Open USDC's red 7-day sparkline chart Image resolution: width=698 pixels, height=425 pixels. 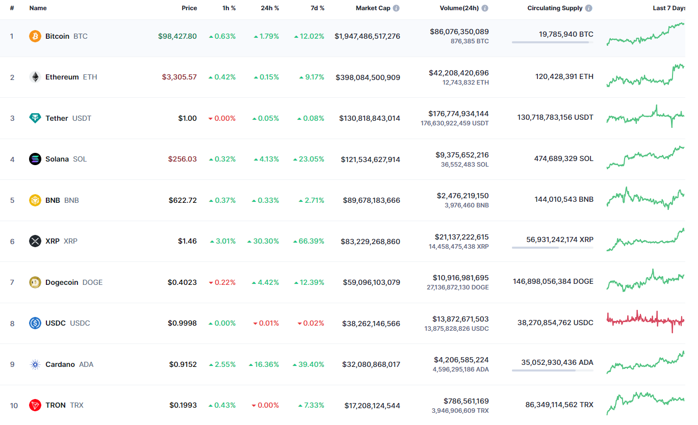(x=645, y=320)
